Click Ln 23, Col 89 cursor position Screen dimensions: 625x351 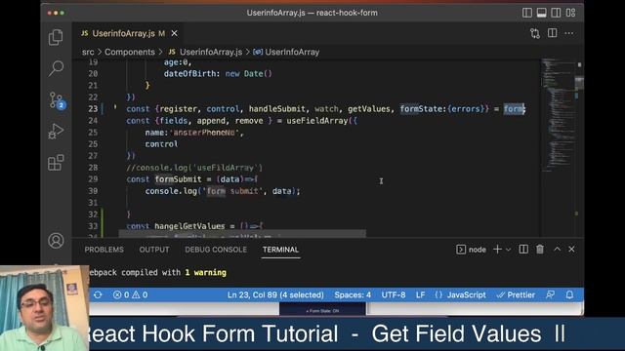pyautogui.click(x=275, y=294)
